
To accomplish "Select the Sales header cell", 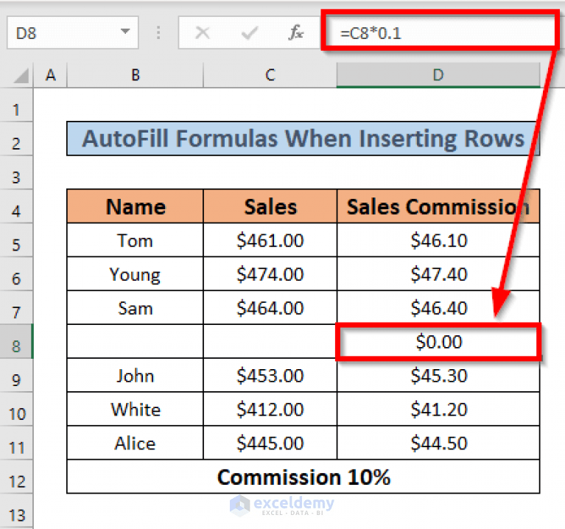I will coord(270,206).
